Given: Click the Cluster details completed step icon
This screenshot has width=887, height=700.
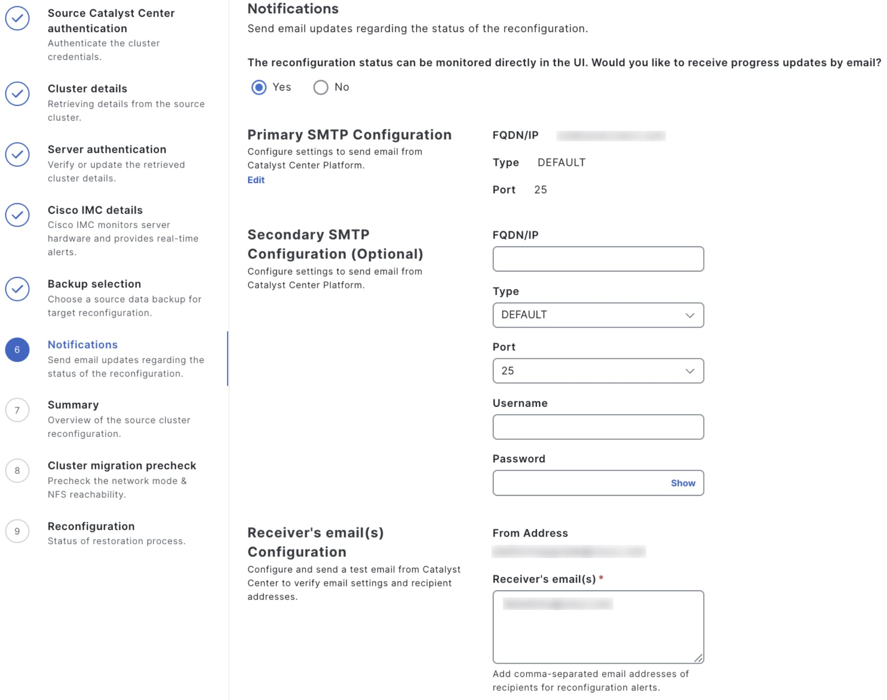Looking at the screenshot, I should pyautogui.click(x=17, y=93).
